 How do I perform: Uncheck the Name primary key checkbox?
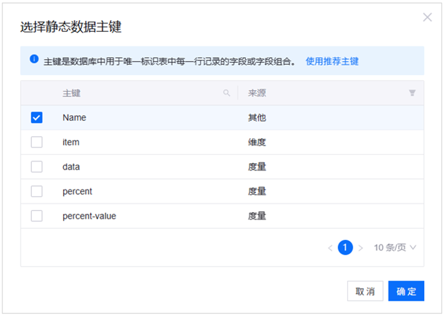[x=37, y=118]
